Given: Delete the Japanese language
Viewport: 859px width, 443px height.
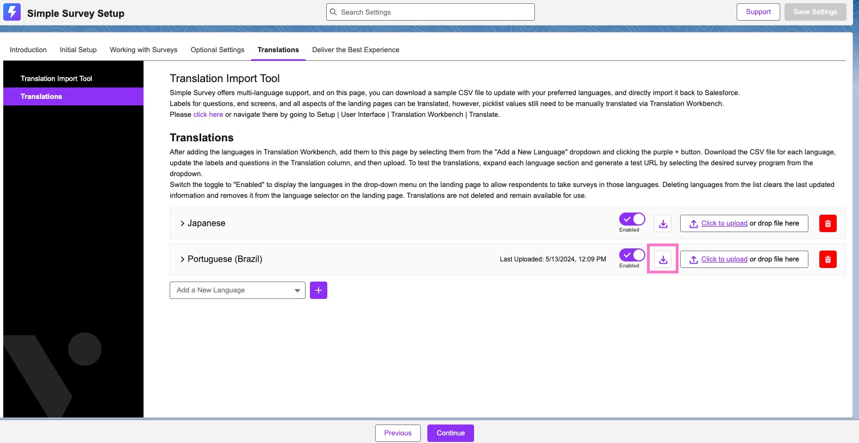Looking at the screenshot, I should tap(828, 223).
